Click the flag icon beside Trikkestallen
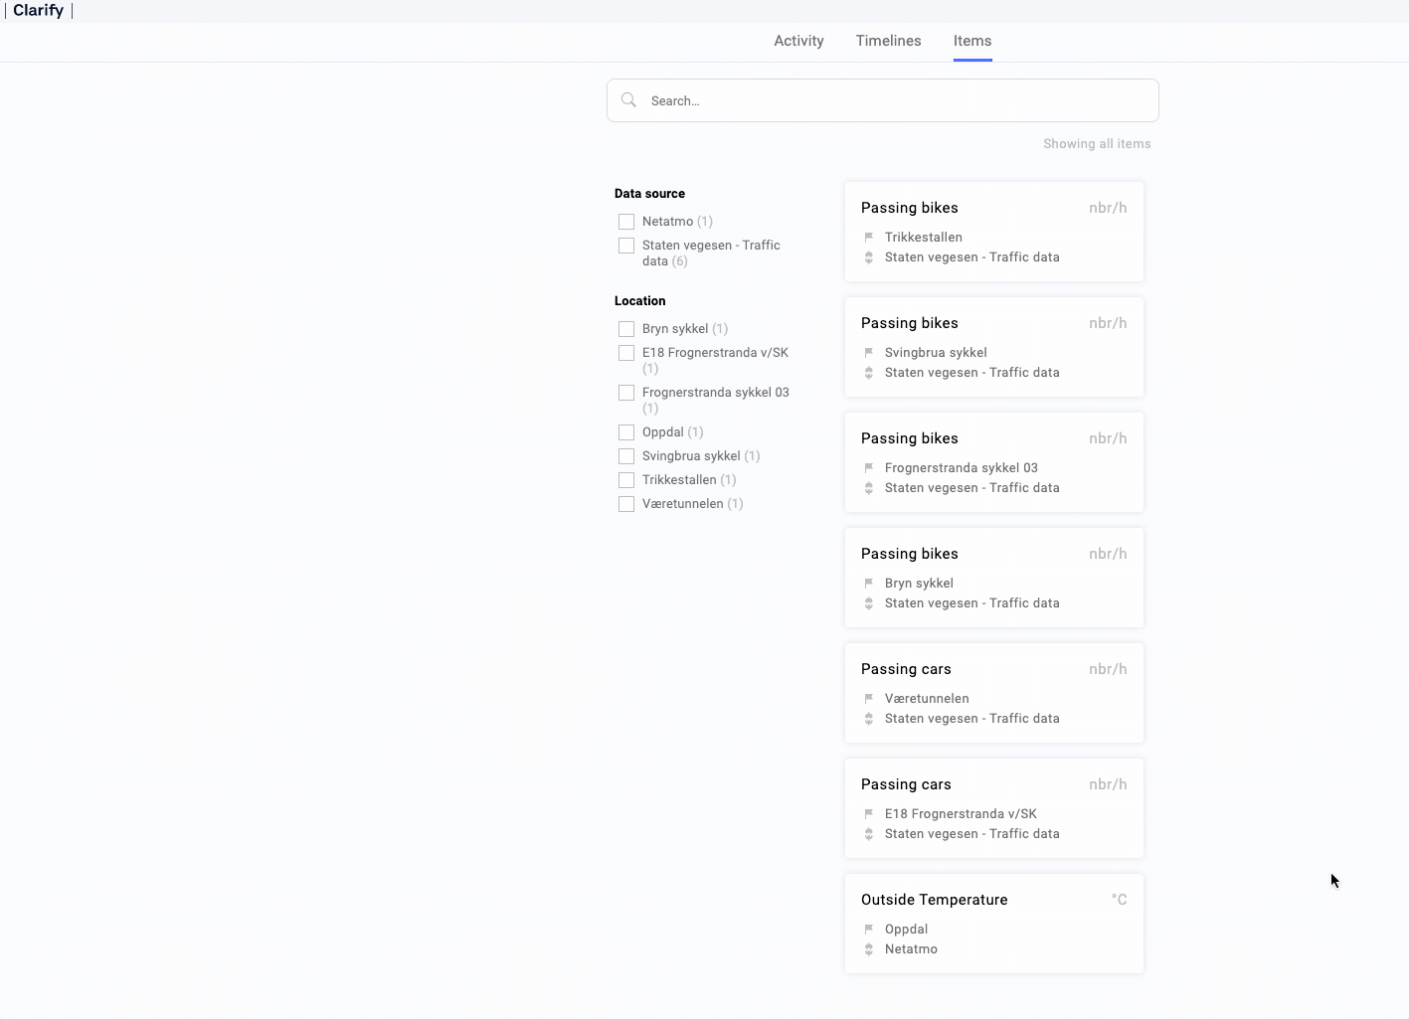 coord(868,238)
